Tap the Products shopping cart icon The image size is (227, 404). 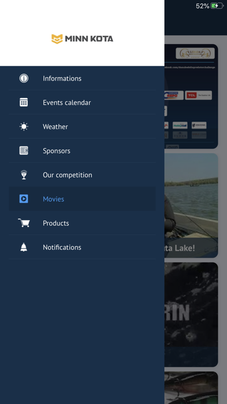click(x=24, y=223)
